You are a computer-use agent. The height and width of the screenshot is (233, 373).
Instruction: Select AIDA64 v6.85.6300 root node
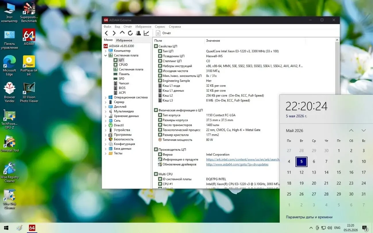[x=121, y=46]
